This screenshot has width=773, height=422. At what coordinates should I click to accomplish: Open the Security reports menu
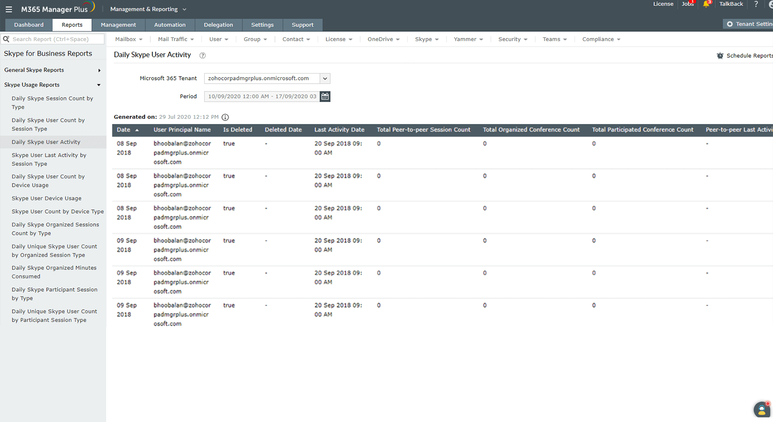(x=512, y=39)
